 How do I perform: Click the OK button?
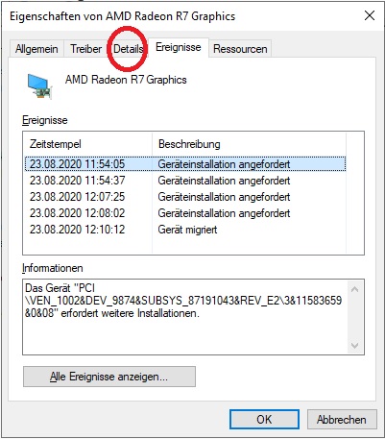coord(264,419)
